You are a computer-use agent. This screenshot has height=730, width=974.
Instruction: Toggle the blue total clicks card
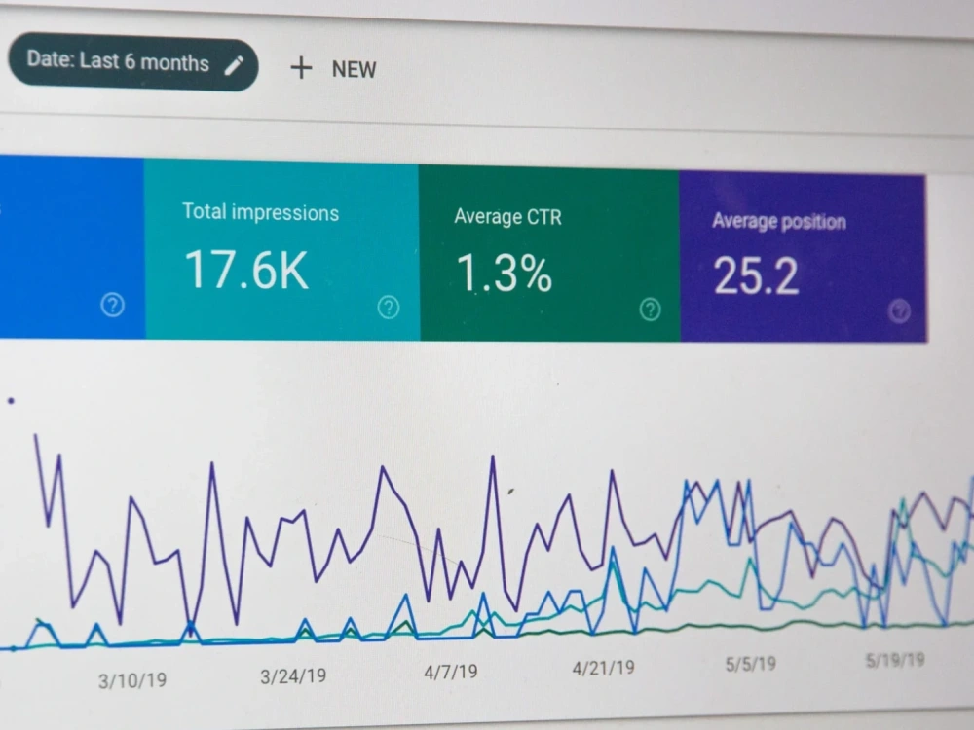tap(72, 247)
